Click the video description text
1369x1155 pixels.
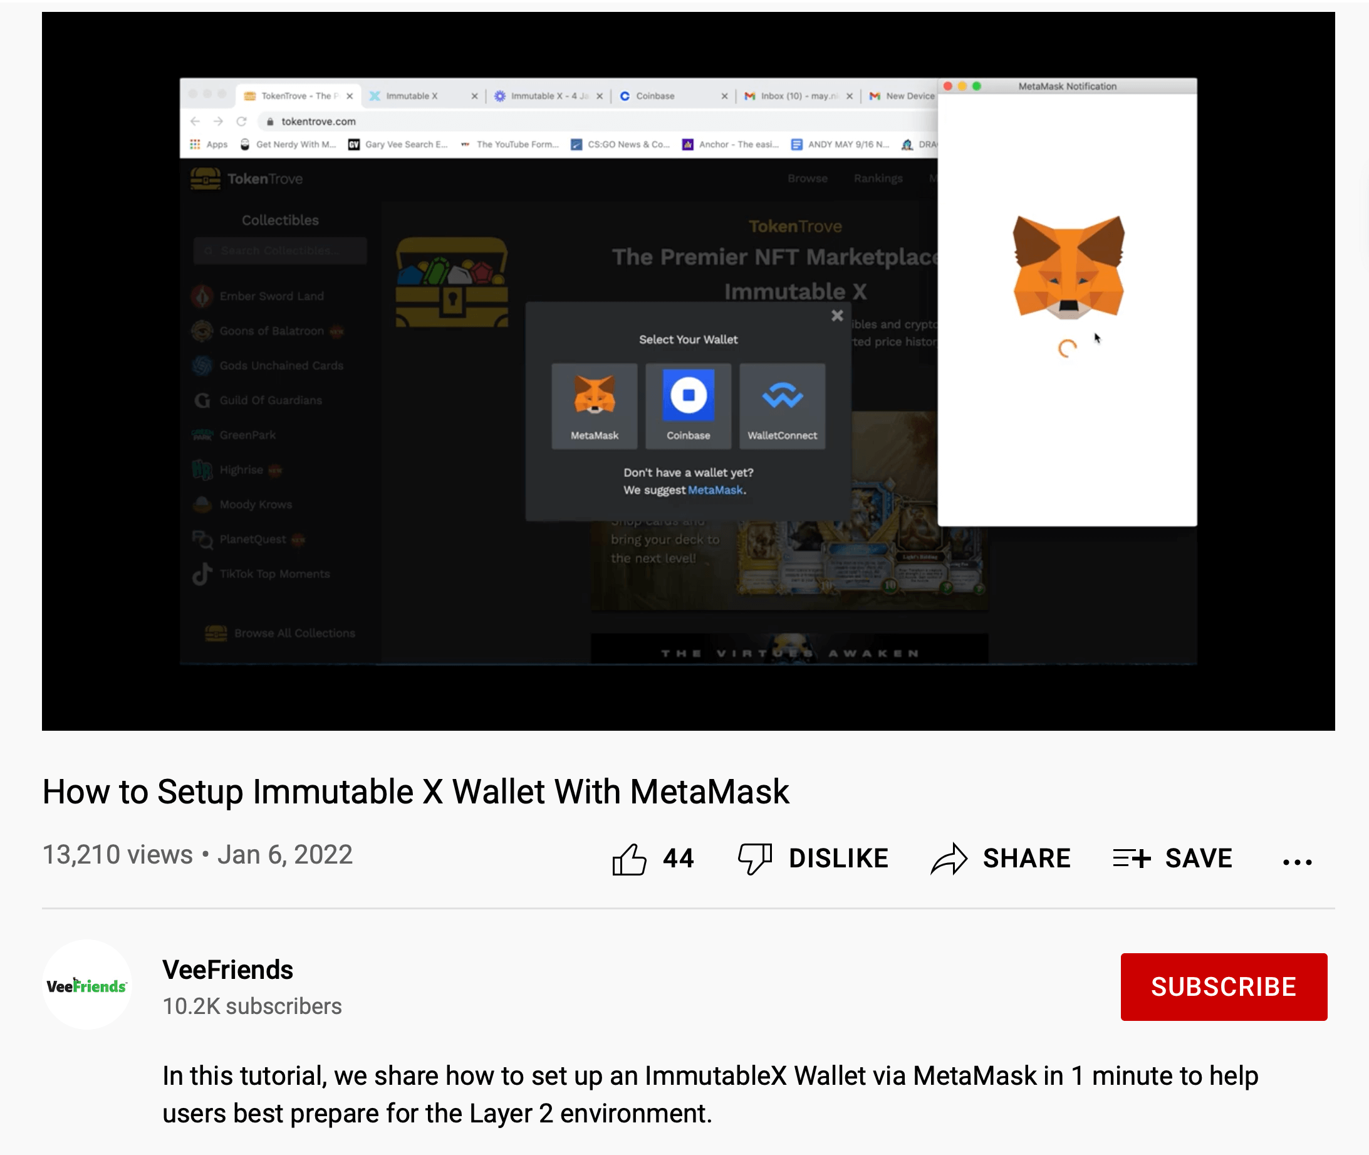pyautogui.click(x=711, y=1094)
